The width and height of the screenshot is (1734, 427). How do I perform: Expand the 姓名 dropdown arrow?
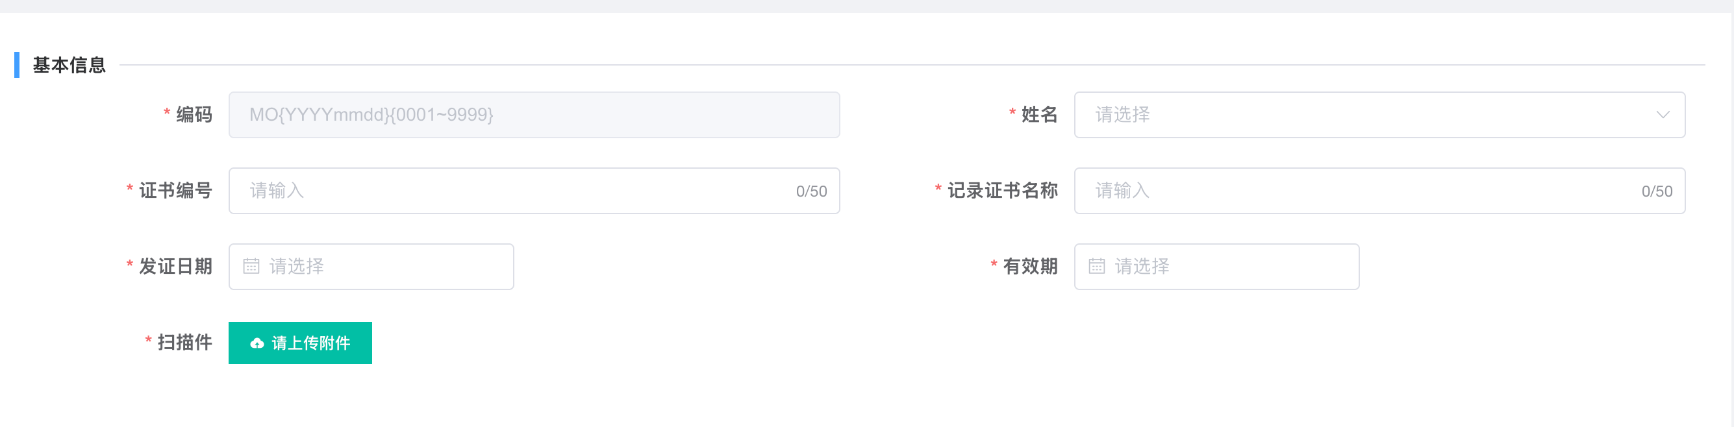tap(1663, 115)
